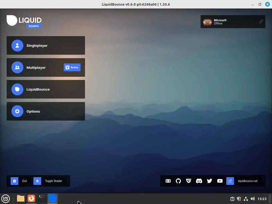The image size is (272, 204).
Task: Open the network tray icon
Action: [246, 199]
